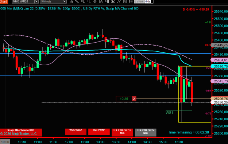The image size is (228, 144).
Task: Open the data box icon
Action: click(x=101, y=1)
